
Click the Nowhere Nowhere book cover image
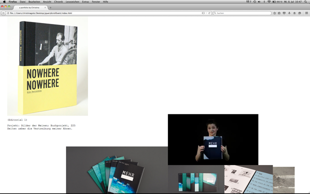47,66
